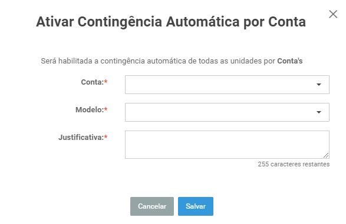The height and width of the screenshot is (224, 346).
Task: Expand the Modelo dropdown arrow
Action: point(319,112)
